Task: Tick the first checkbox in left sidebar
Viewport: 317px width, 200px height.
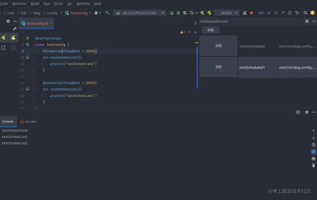Action: [3, 48]
